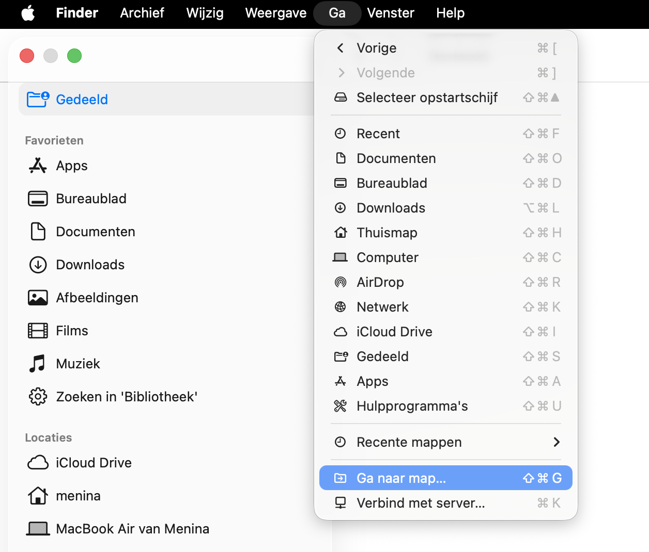The height and width of the screenshot is (552, 649).
Task: Choose Recent in the Ga menu
Action: tap(446, 134)
